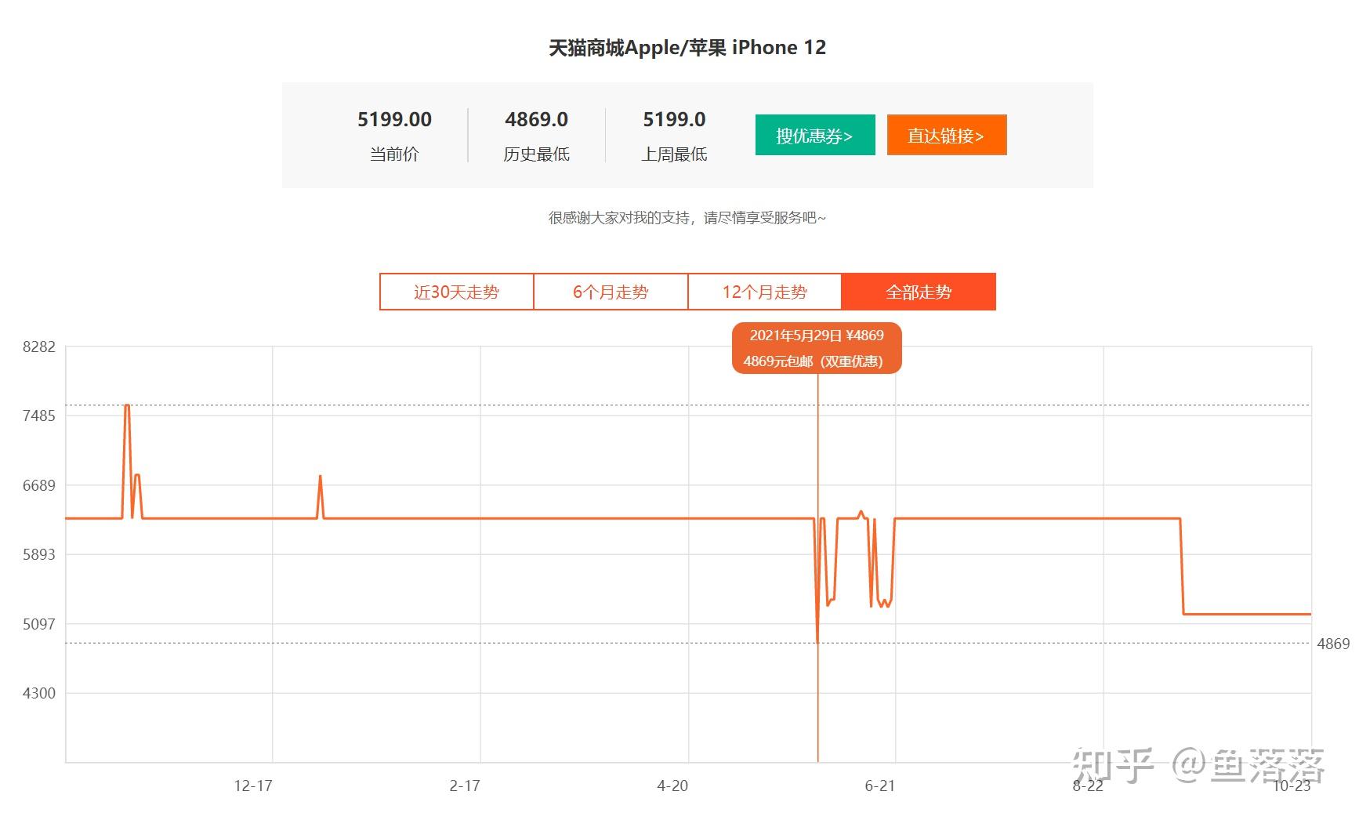Viewport: 1359px width, 820px height.
Task: Click the 8282 y-axis label
Action: click(x=39, y=347)
